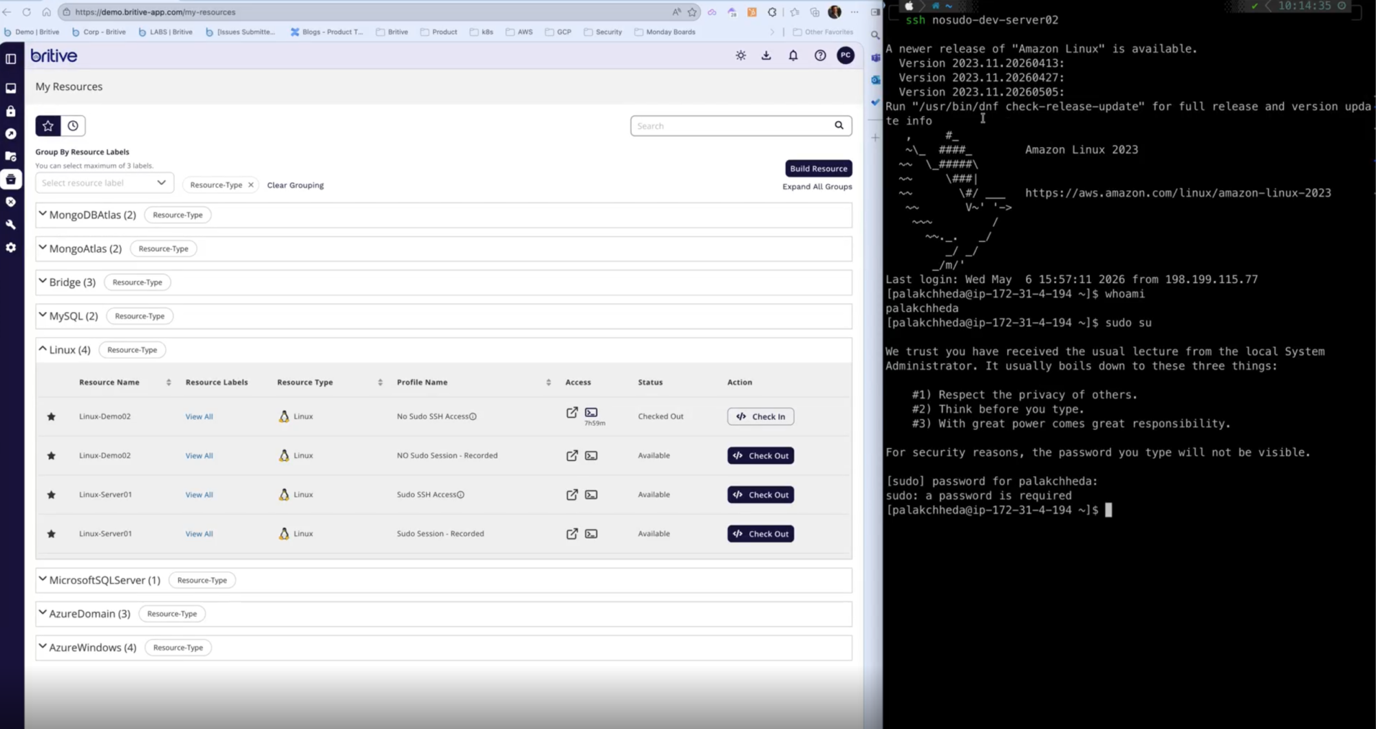The image size is (1376, 729).
Task: Open the LABS | Britive bookmark
Action: [166, 32]
